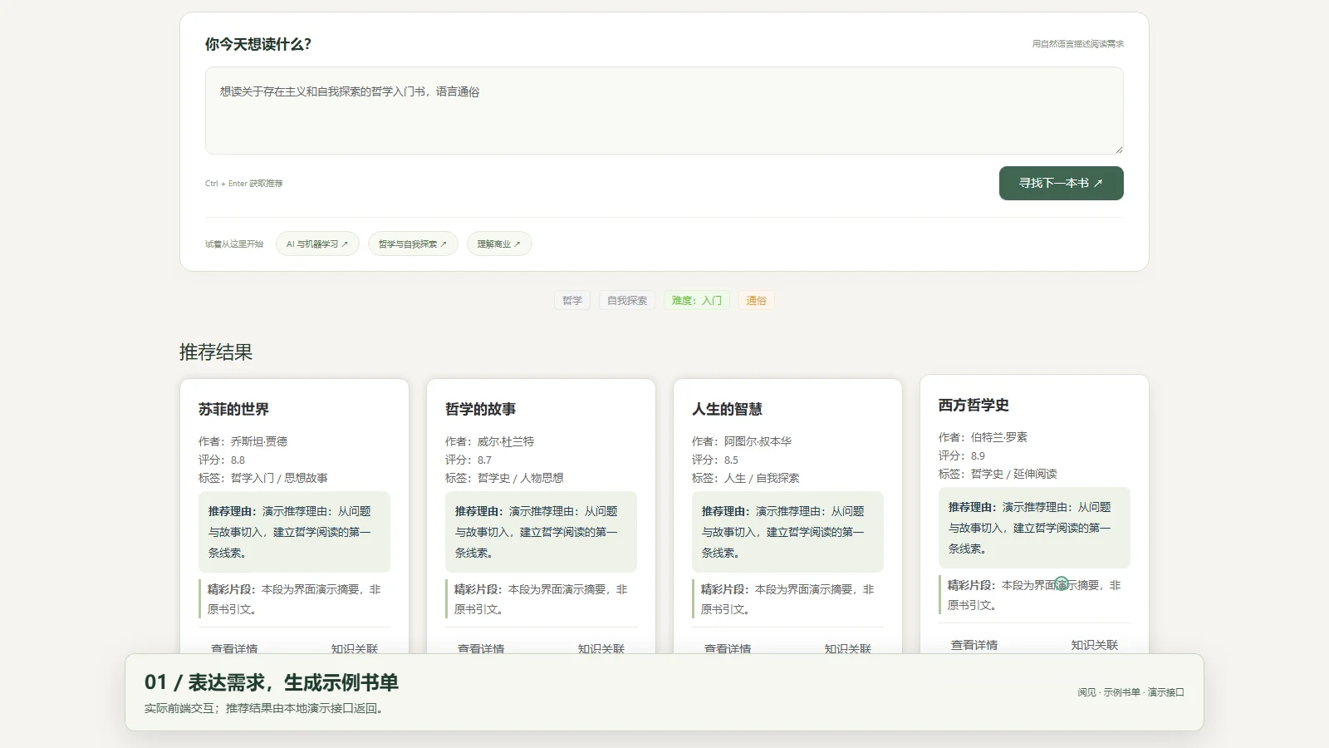Open the 西方哲学史 book title

click(x=973, y=405)
